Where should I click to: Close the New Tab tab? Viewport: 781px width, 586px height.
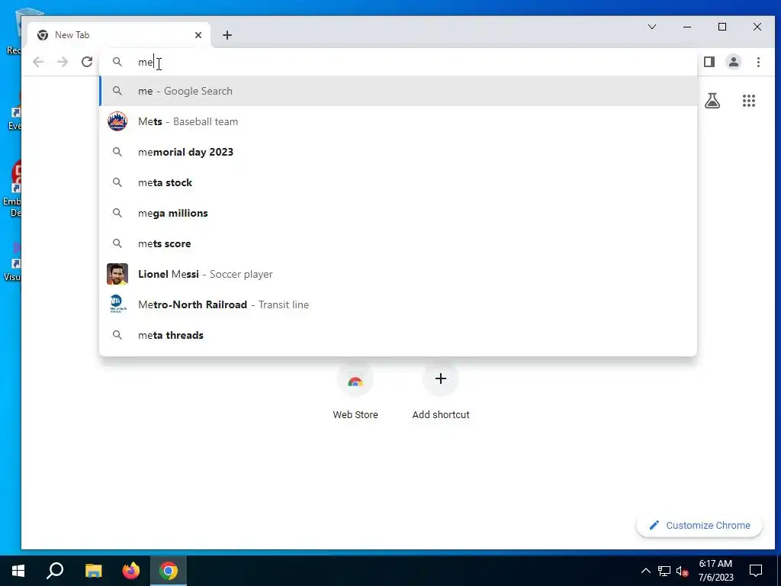[198, 35]
